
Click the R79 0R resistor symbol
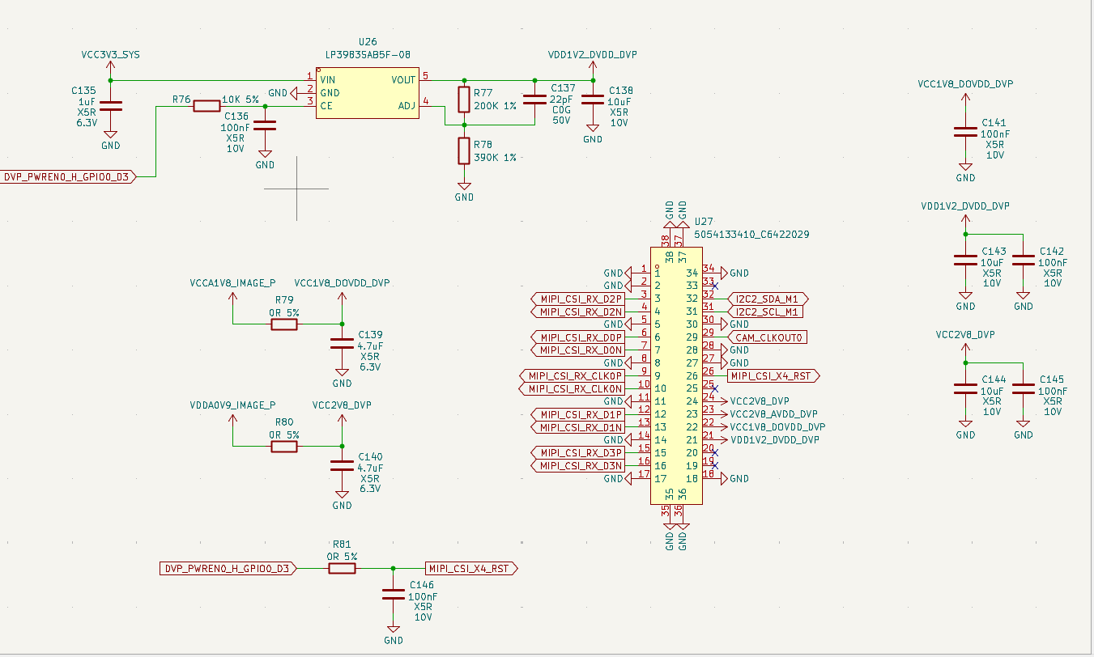pyautogui.click(x=284, y=324)
